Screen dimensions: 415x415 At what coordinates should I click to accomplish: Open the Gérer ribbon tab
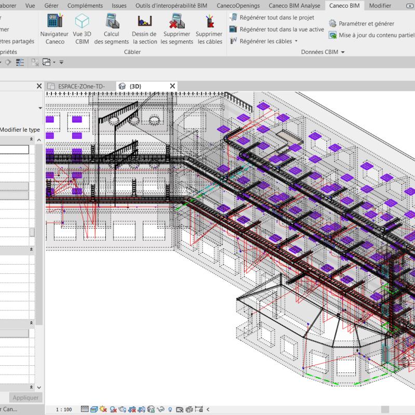pyautogui.click(x=51, y=6)
